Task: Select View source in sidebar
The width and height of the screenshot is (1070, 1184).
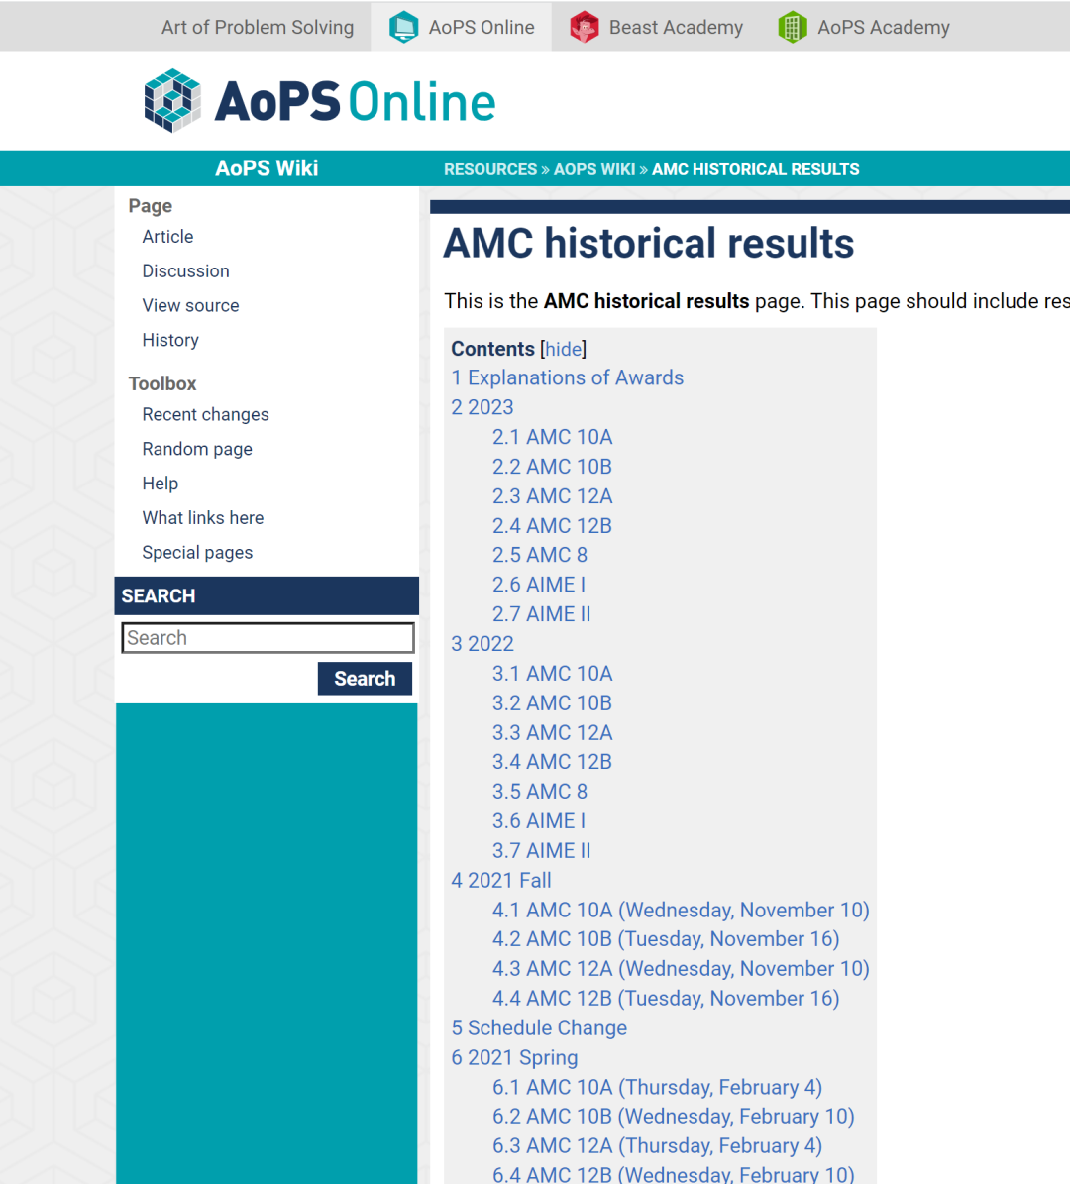Action: click(x=190, y=306)
